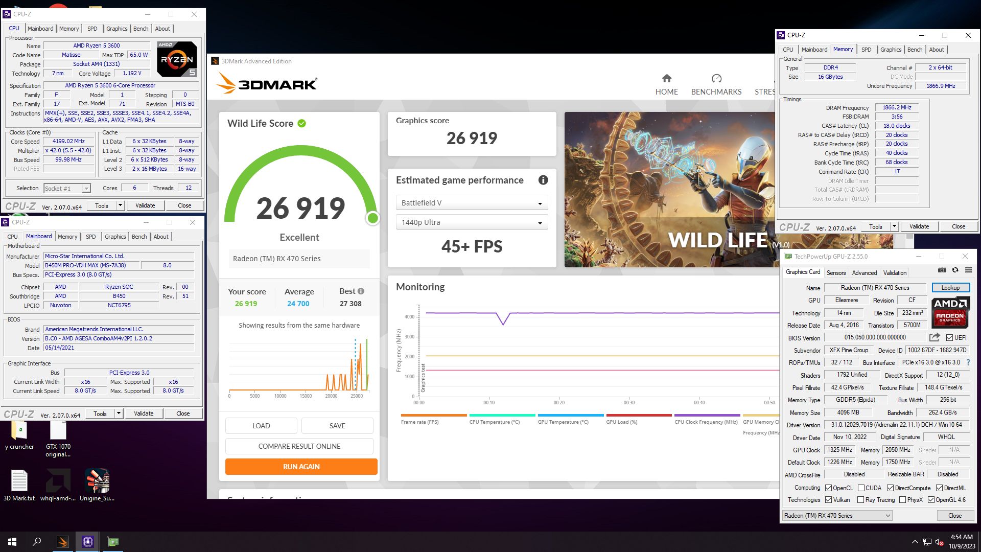The height and width of the screenshot is (552, 981).
Task: Click the green validation checkmark by Wild Life Score
Action: [301, 123]
